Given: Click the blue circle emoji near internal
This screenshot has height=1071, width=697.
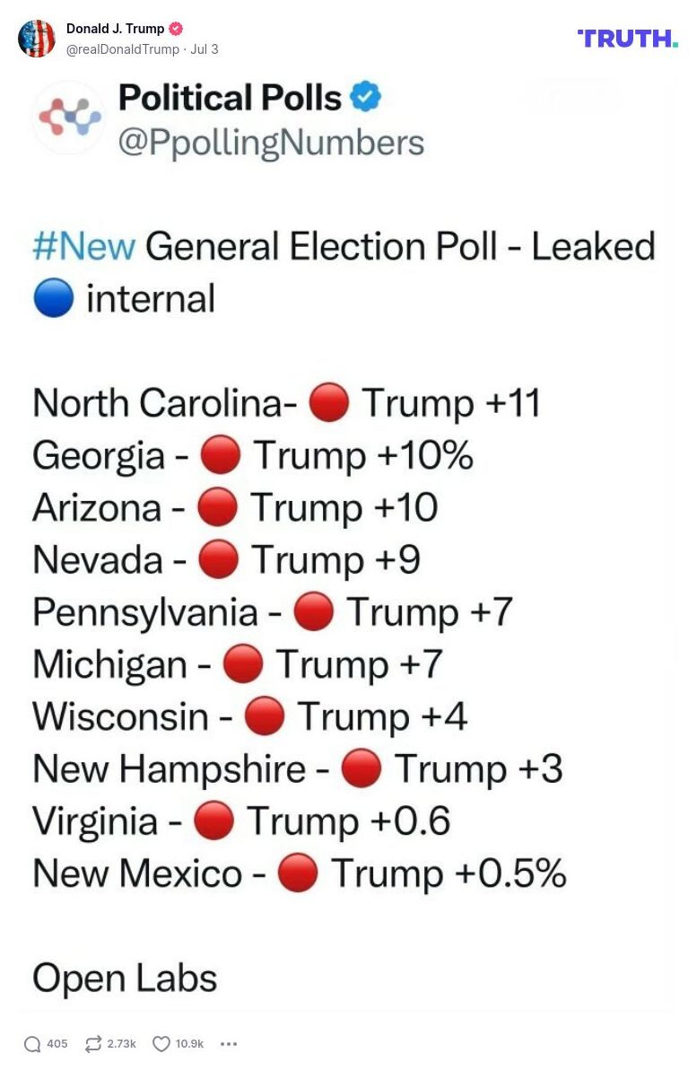Looking at the screenshot, I should point(53,298).
